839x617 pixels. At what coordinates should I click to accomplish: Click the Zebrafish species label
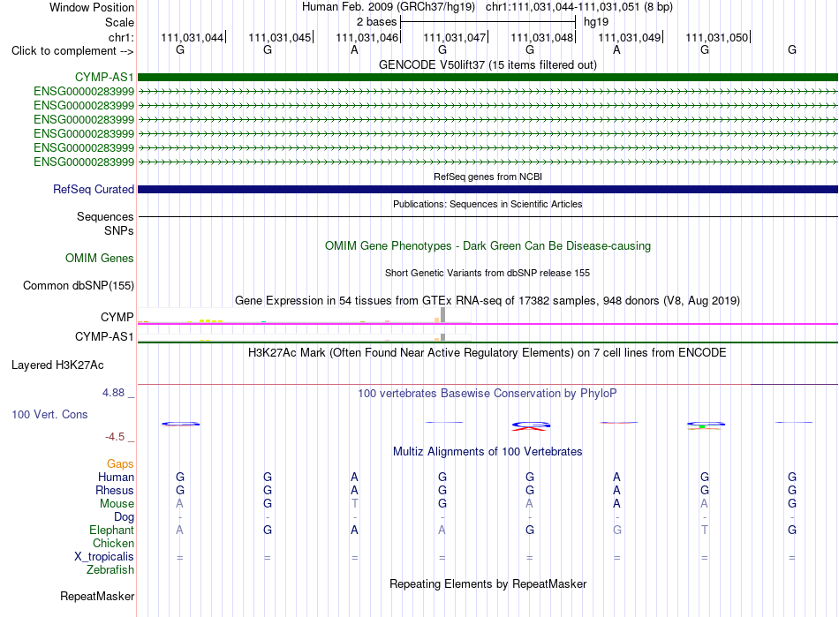(x=110, y=570)
